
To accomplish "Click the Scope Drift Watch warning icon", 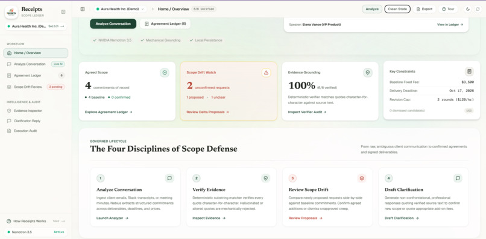I will click(x=266, y=73).
